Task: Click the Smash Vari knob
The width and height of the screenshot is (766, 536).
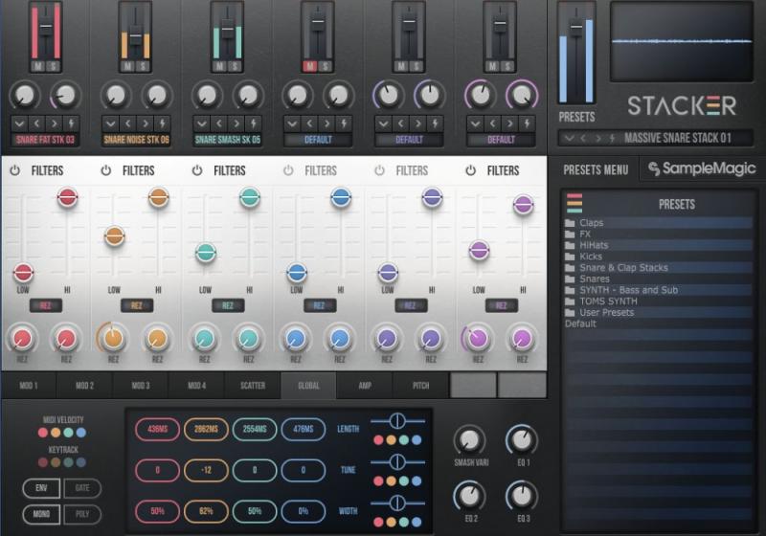Action: point(468,440)
